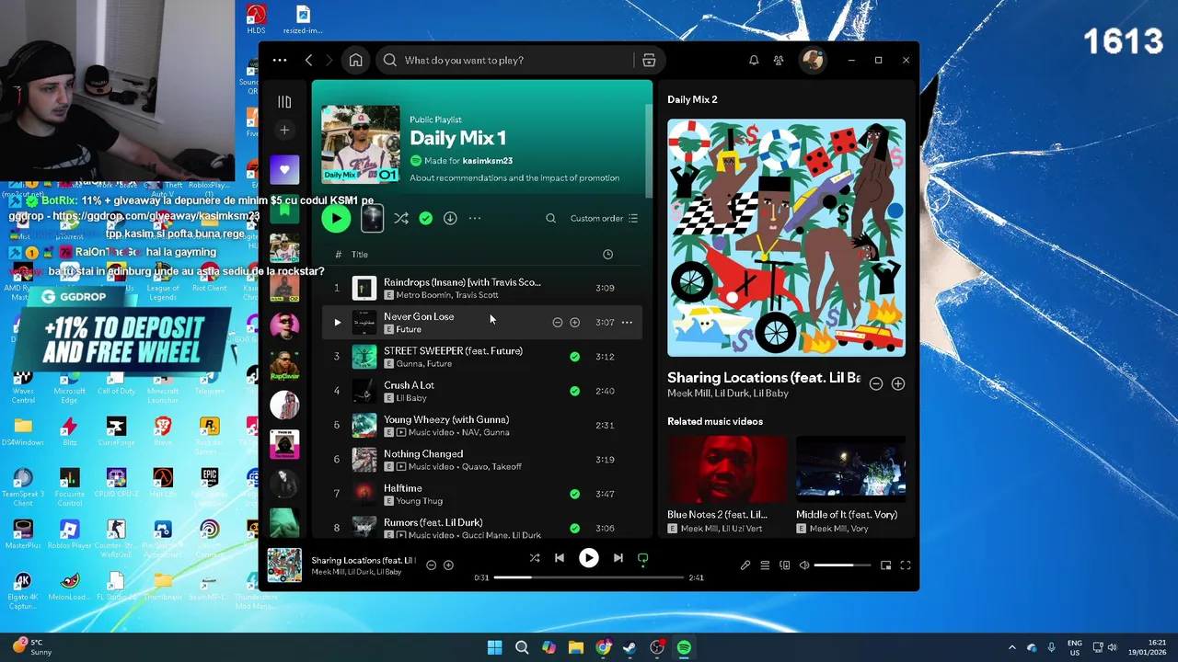
Task: Hide Sharing Locations in Now Playing panel
Action: [876, 383]
